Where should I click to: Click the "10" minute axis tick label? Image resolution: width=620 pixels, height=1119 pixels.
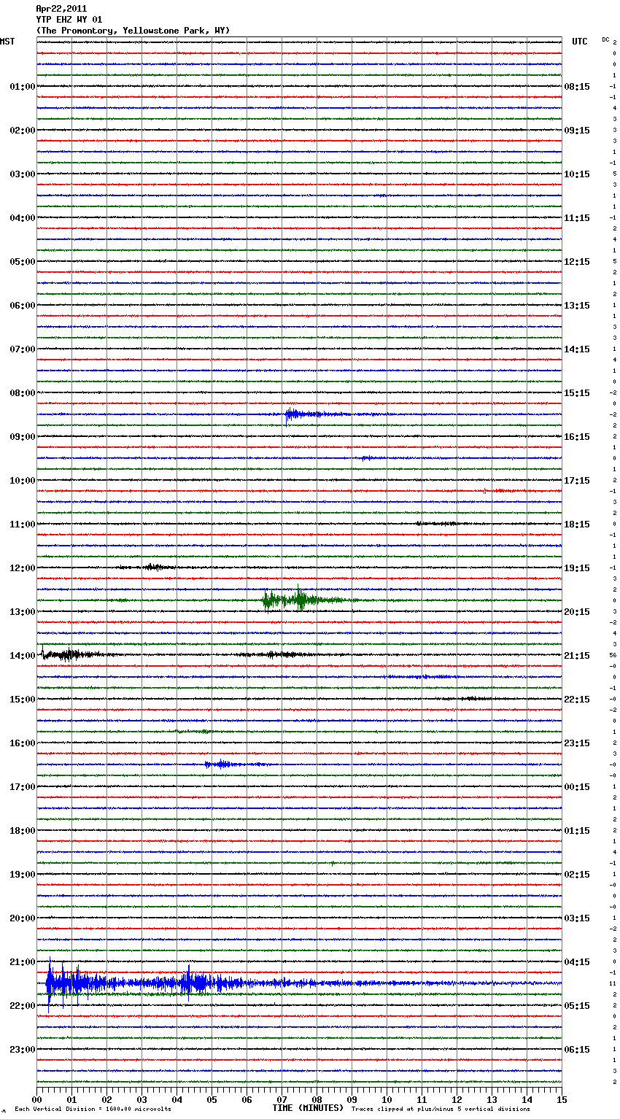coord(387,1099)
